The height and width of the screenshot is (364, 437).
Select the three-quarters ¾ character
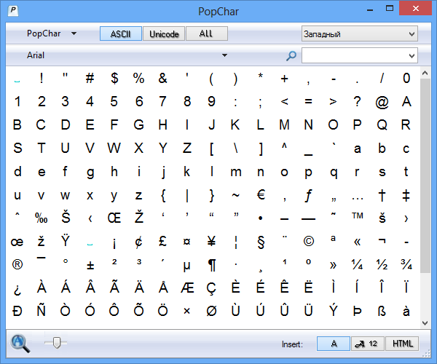click(x=406, y=264)
